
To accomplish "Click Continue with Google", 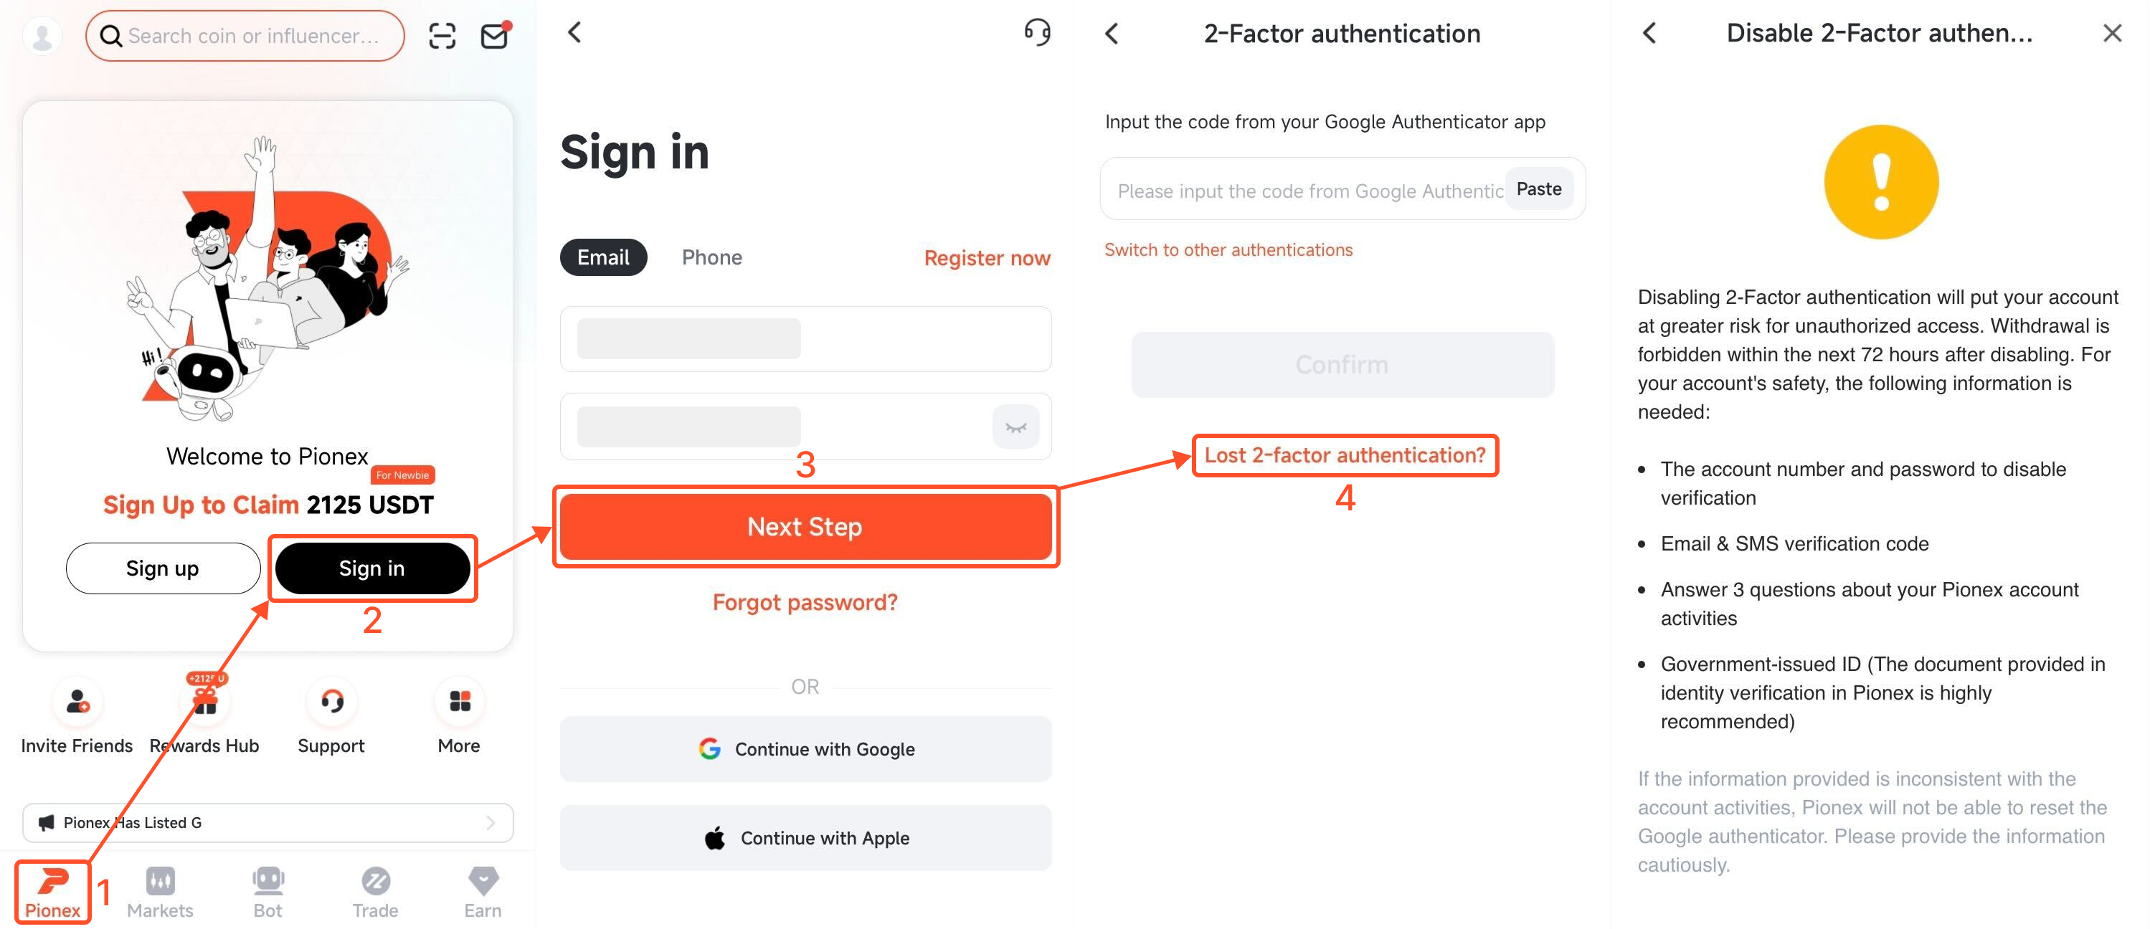I will [805, 749].
